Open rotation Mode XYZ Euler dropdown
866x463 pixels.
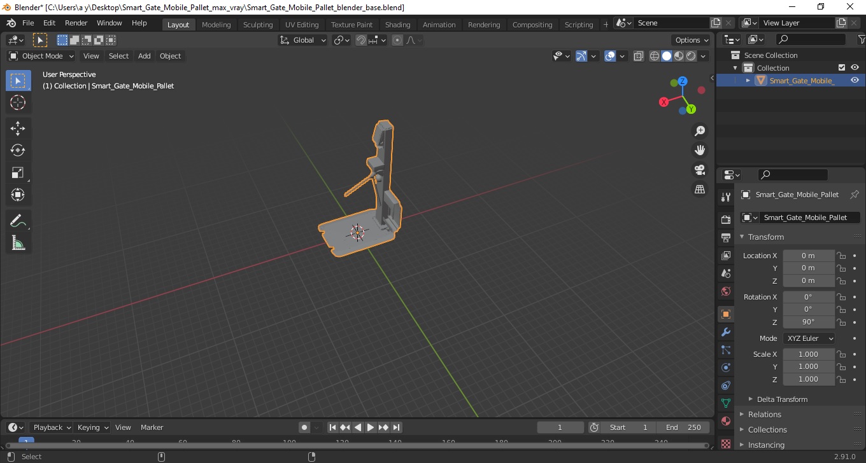point(809,338)
